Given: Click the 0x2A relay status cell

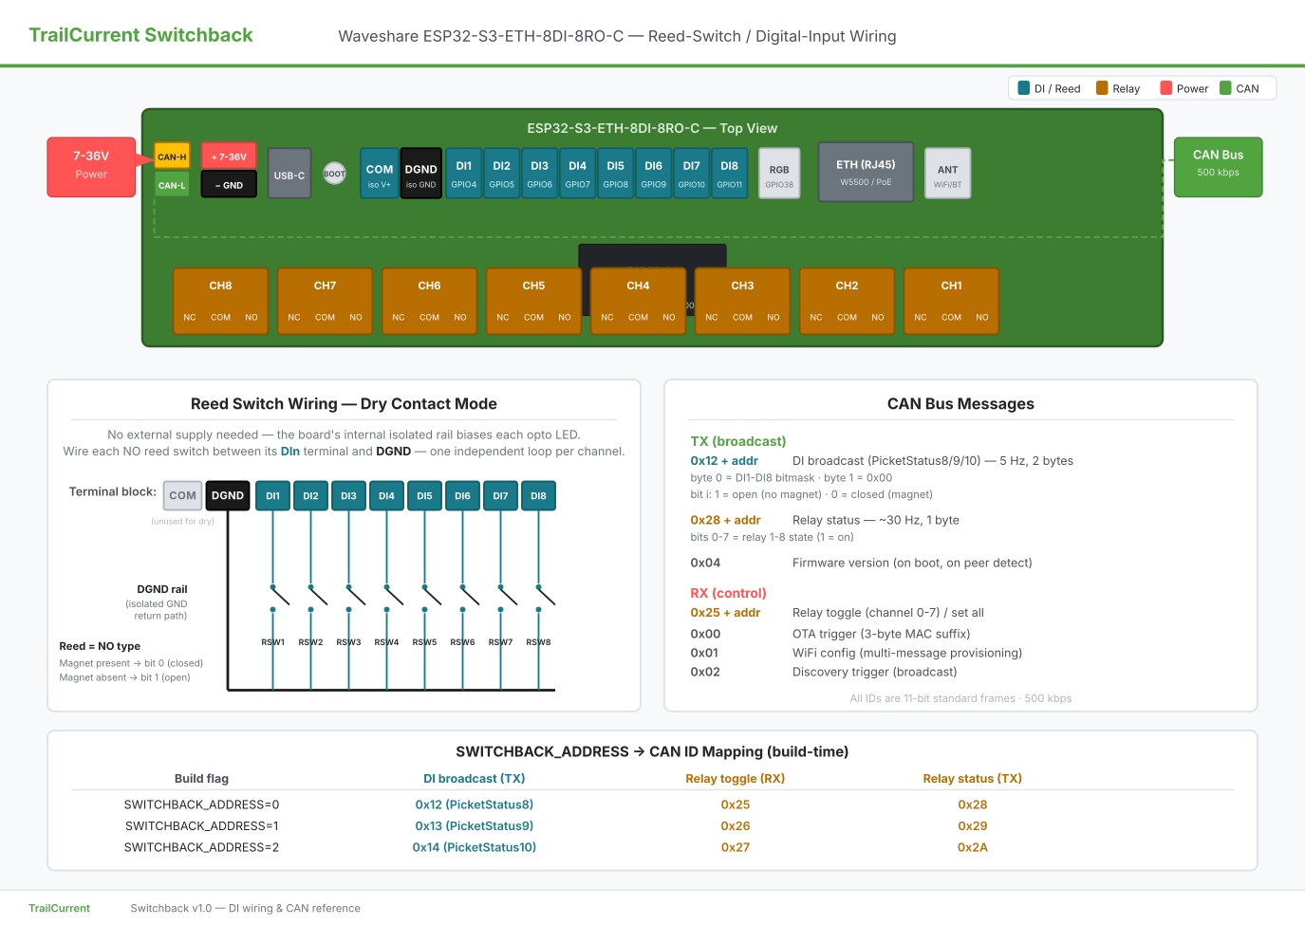Looking at the screenshot, I should (x=973, y=847).
